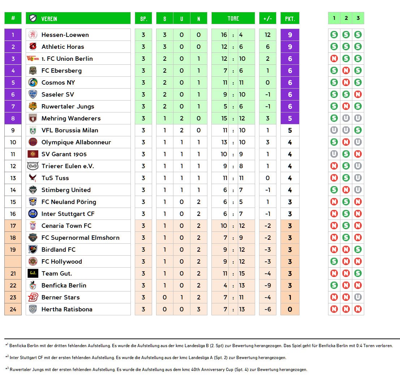
Task: Open the Mehring Wanderers team name
Action: 71,118
